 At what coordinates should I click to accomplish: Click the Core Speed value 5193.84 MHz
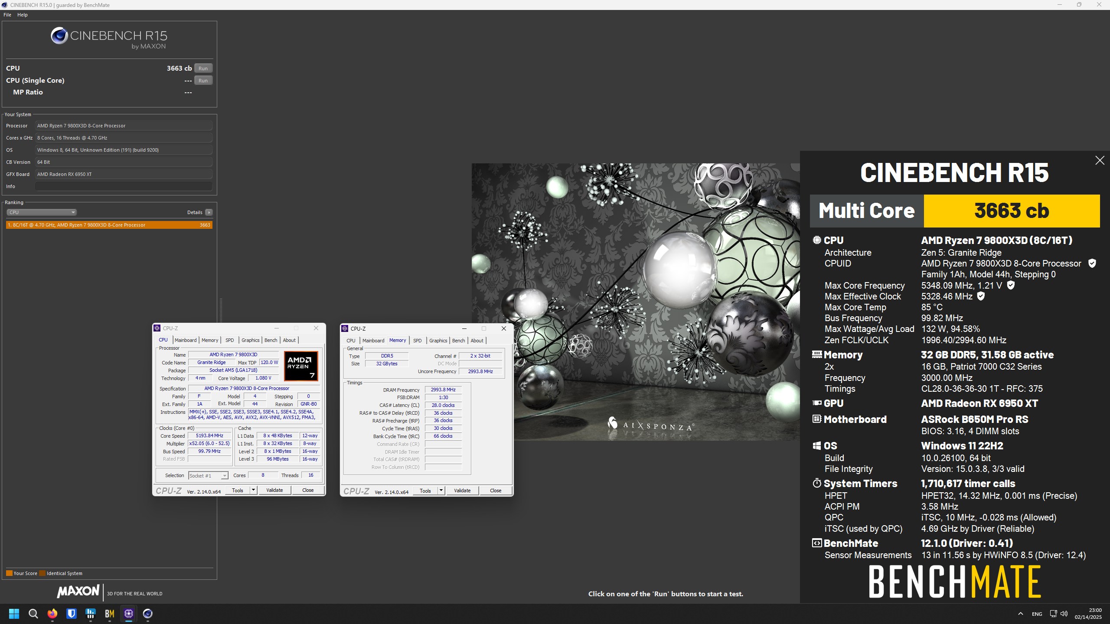point(209,435)
